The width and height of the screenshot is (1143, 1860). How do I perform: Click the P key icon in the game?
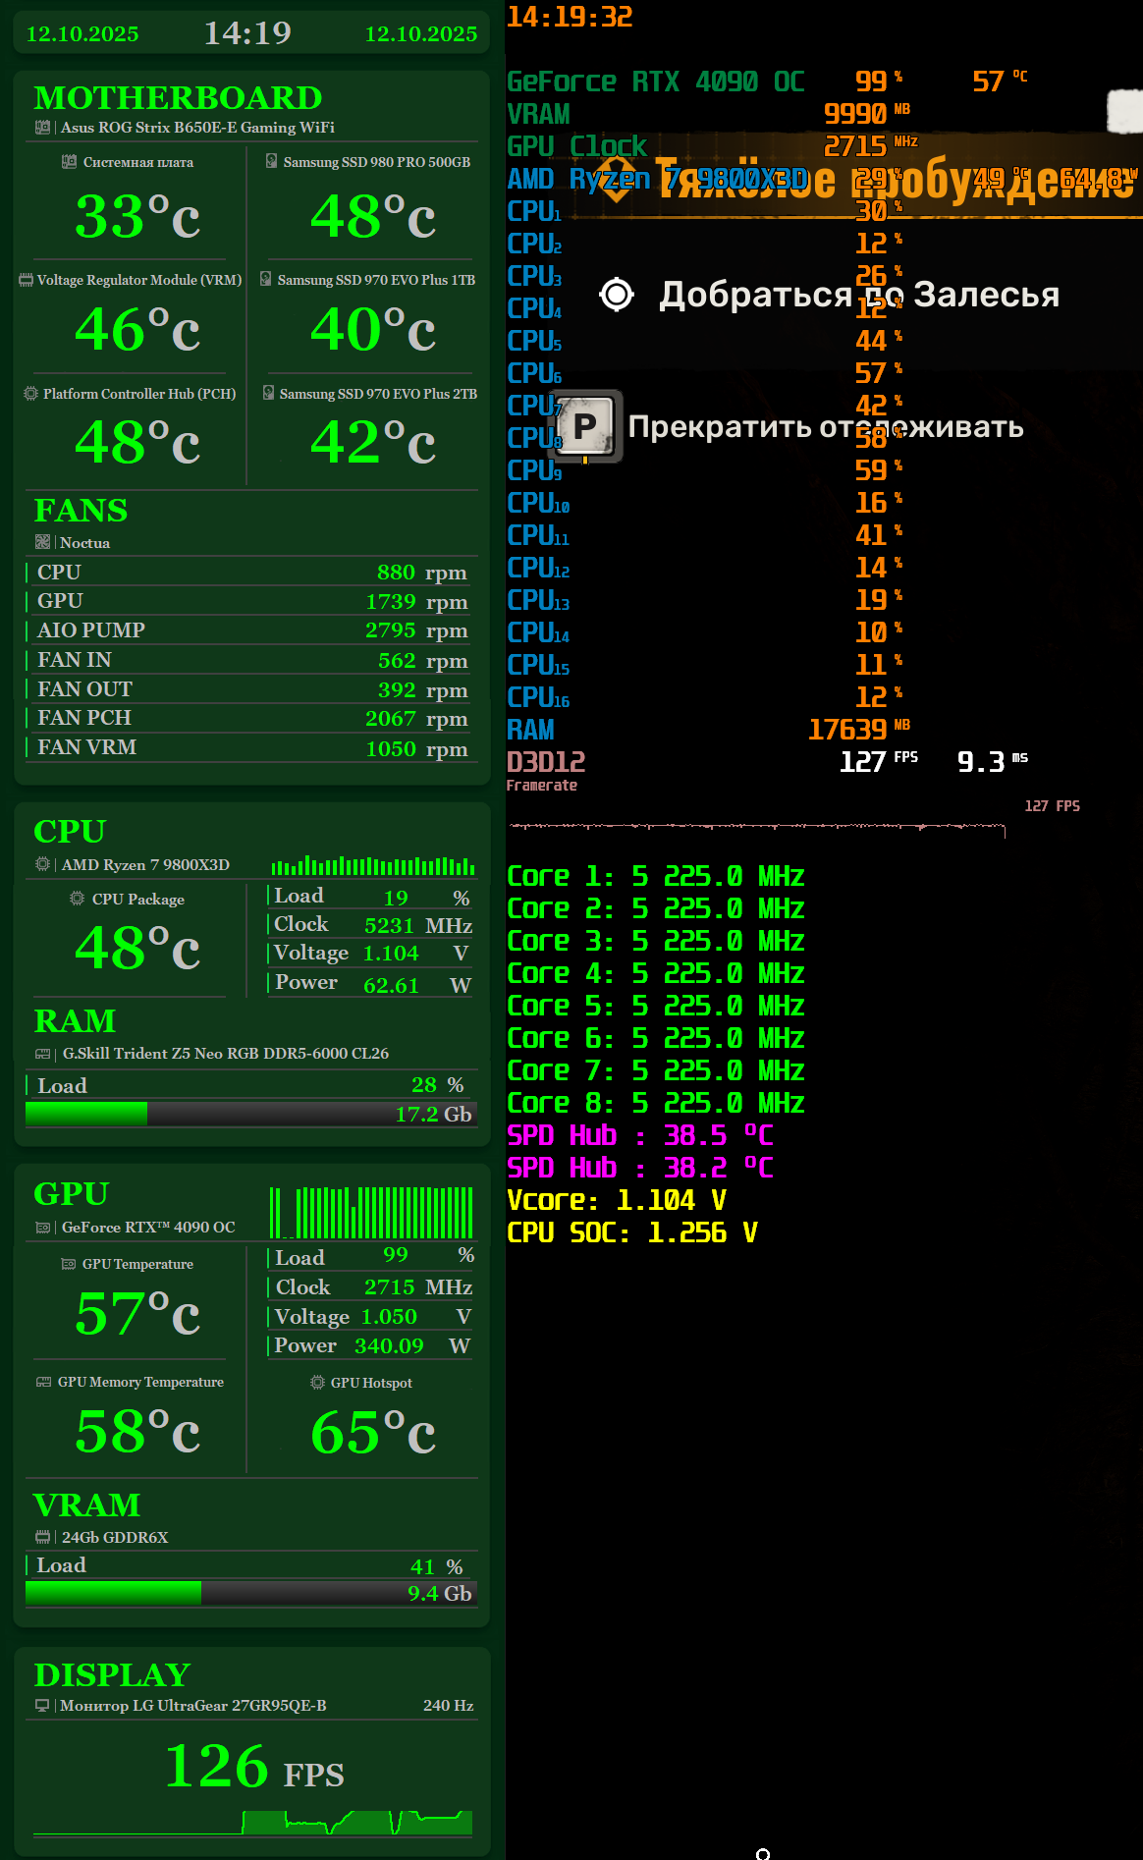pyautogui.click(x=585, y=426)
